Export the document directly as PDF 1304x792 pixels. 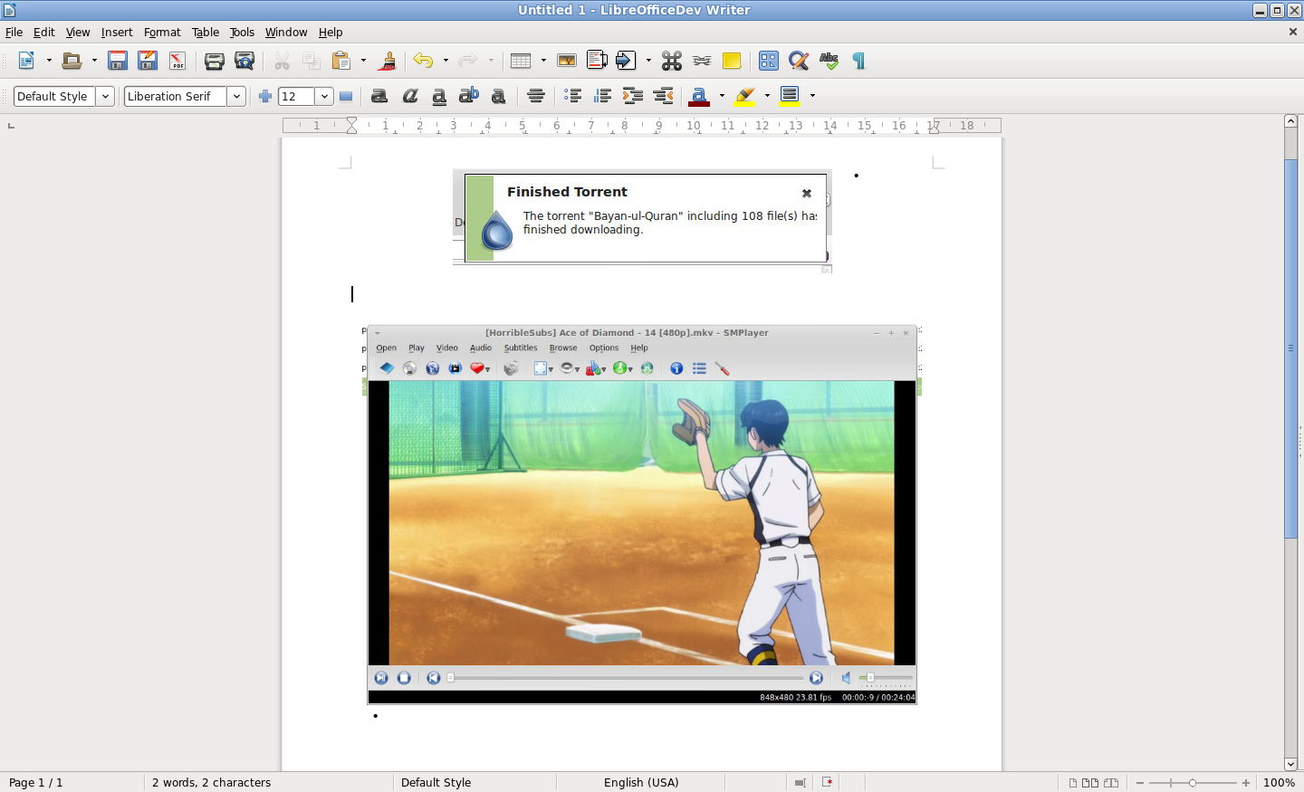pyautogui.click(x=177, y=61)
